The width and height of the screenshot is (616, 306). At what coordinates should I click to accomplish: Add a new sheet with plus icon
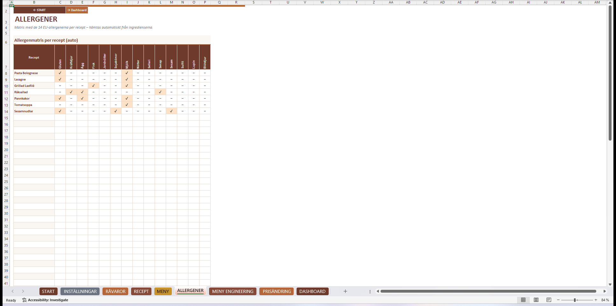pos(345,291)
